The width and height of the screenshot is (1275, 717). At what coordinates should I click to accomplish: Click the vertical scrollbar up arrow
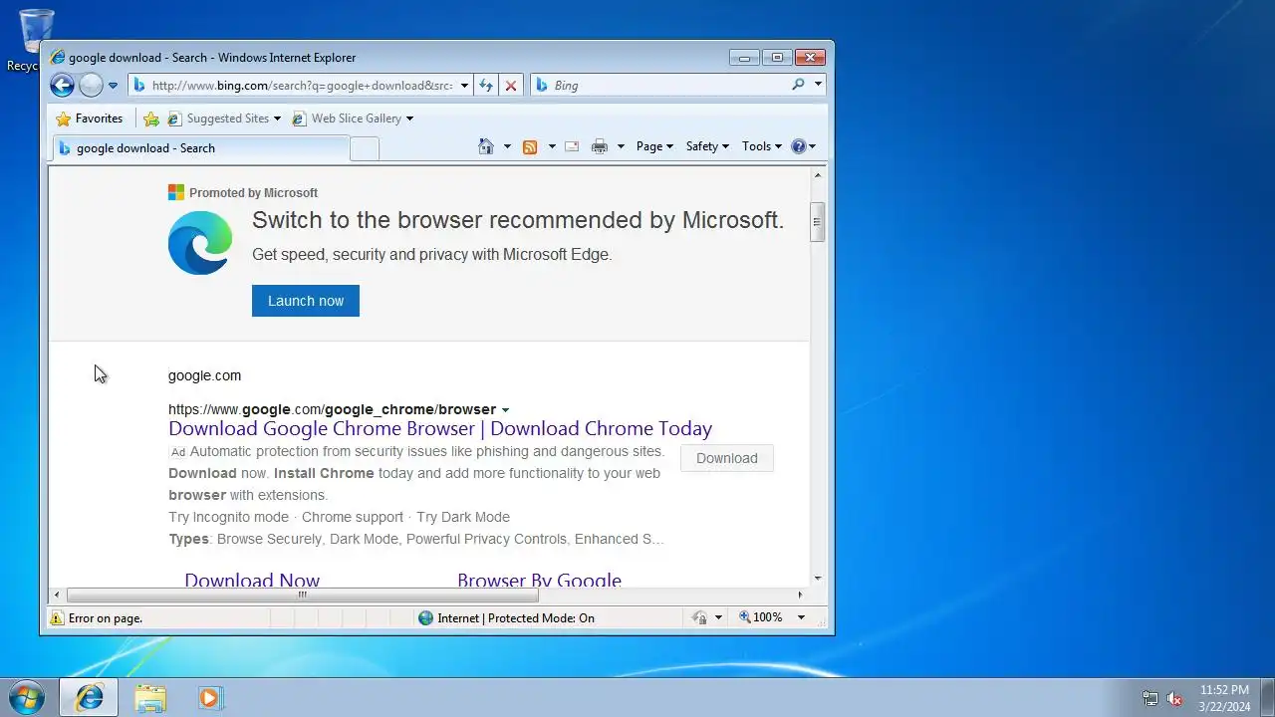818,175
